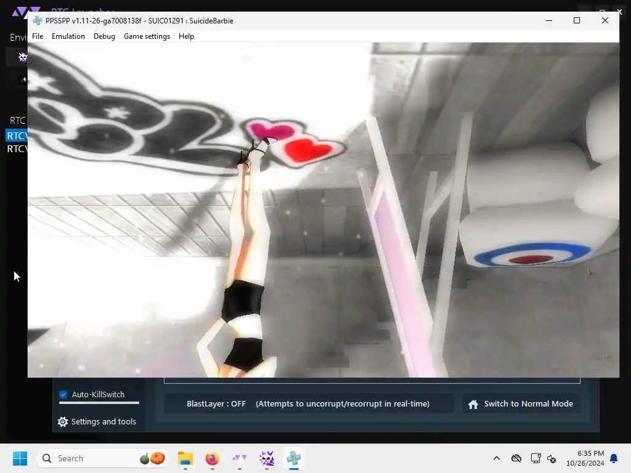Click Switch to Normal Mode button
The width and height of the screenshot is (631, 473).
pyautogui.click(x=521, y=404)
